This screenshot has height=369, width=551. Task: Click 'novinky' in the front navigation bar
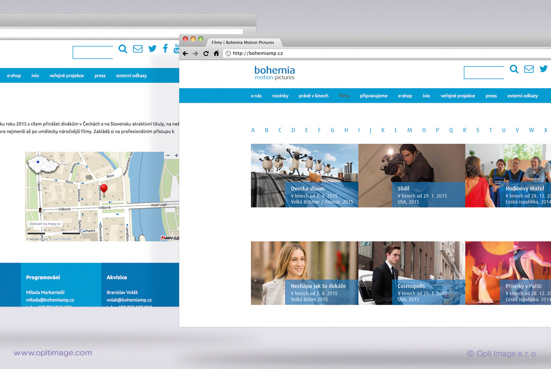(x=280, y=96)
